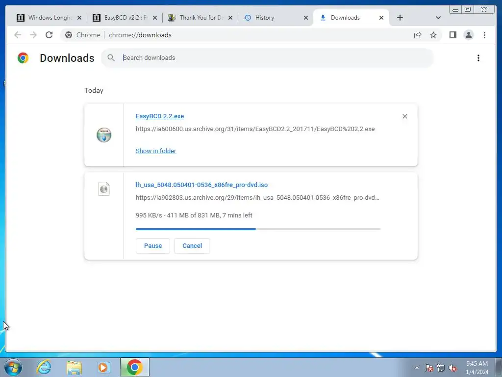502x377 pixels.
Task: Close the Downloads tab
Action: [381, 18]
